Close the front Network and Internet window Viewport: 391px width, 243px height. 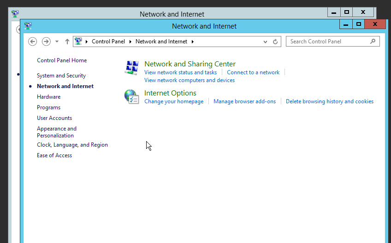click(375, 24)
